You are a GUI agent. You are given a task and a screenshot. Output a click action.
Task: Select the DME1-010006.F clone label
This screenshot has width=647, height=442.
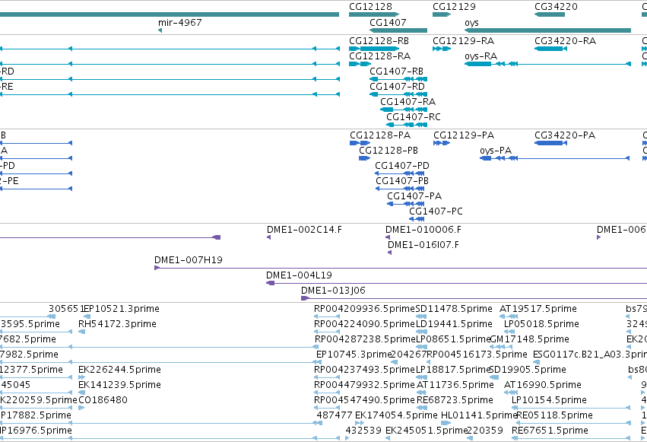(x=423, y=230)
